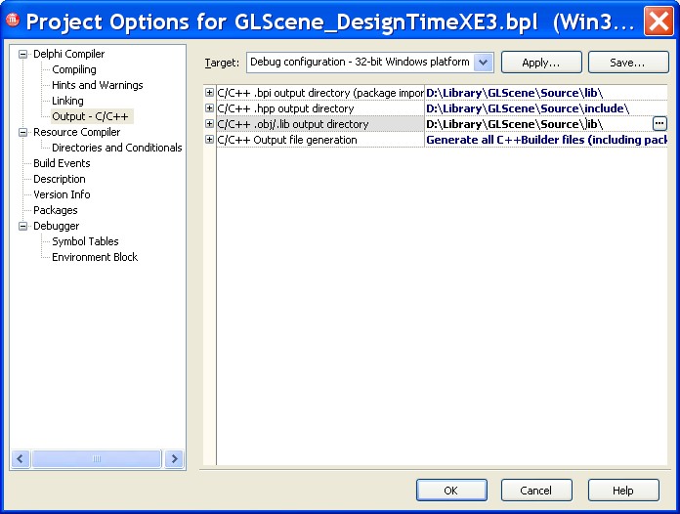Close the Project Options dialog
This screenshot has width=680, height=514.
[x=659, y=21]
